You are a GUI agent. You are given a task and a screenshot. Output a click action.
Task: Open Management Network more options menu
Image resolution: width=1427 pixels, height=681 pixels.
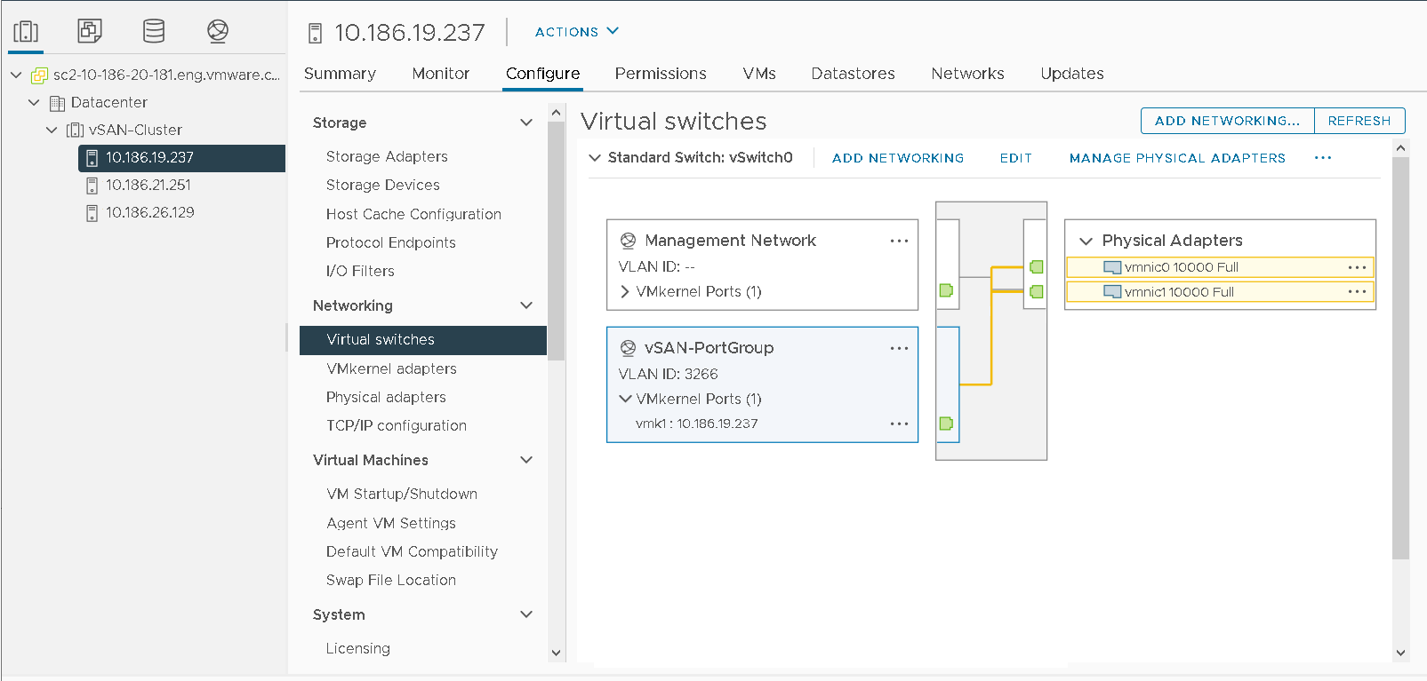coord(899,241)
